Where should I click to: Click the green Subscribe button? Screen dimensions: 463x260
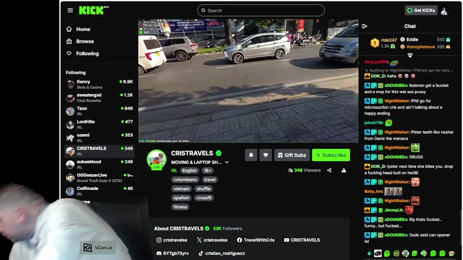coord(331,155)
